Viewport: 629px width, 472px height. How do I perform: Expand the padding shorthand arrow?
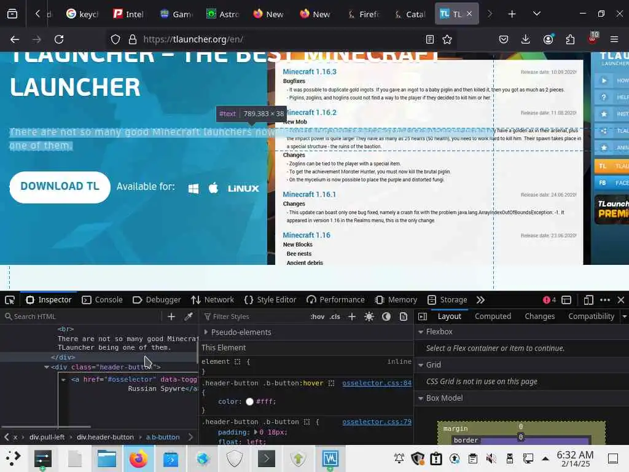point(256,432)
